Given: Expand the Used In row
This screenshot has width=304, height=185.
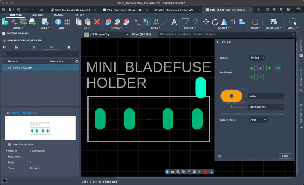Looking at the screenshot, I should tap(6, 150).
